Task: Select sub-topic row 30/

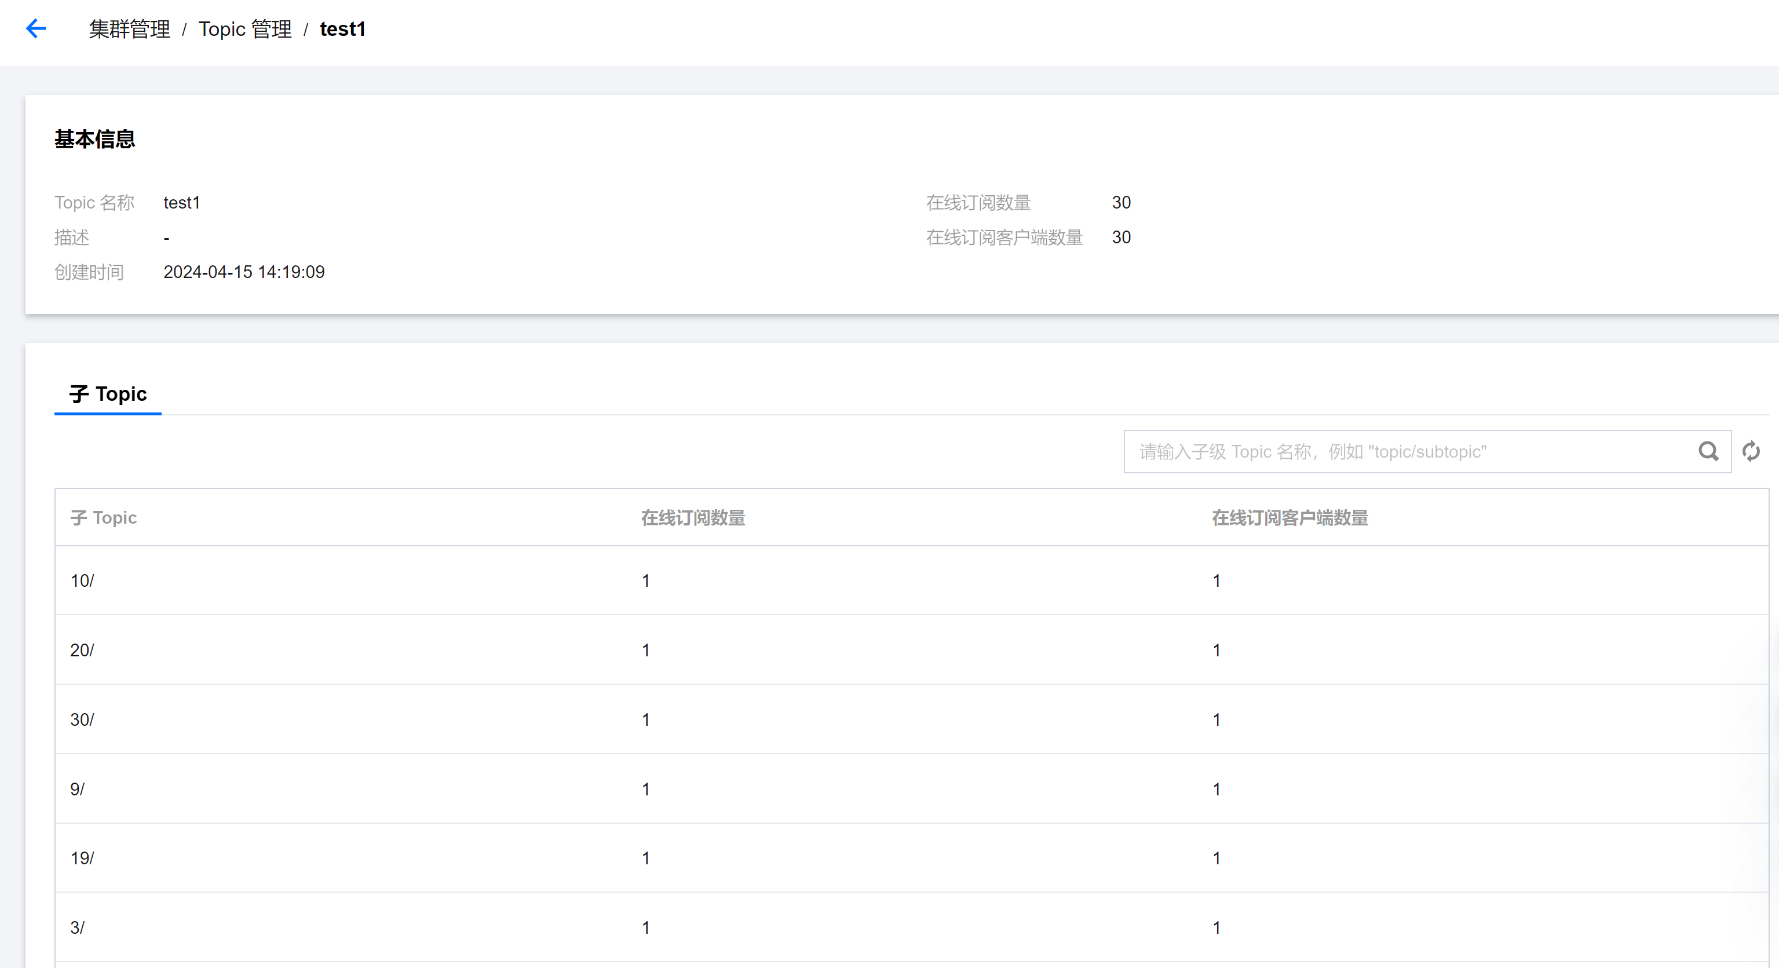Action: 912,719
